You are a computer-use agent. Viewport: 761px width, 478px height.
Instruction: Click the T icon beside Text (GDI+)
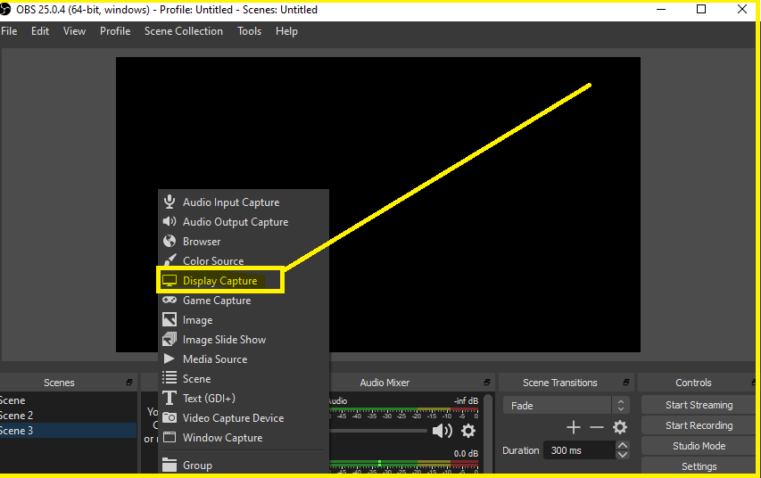pos(170,398)
